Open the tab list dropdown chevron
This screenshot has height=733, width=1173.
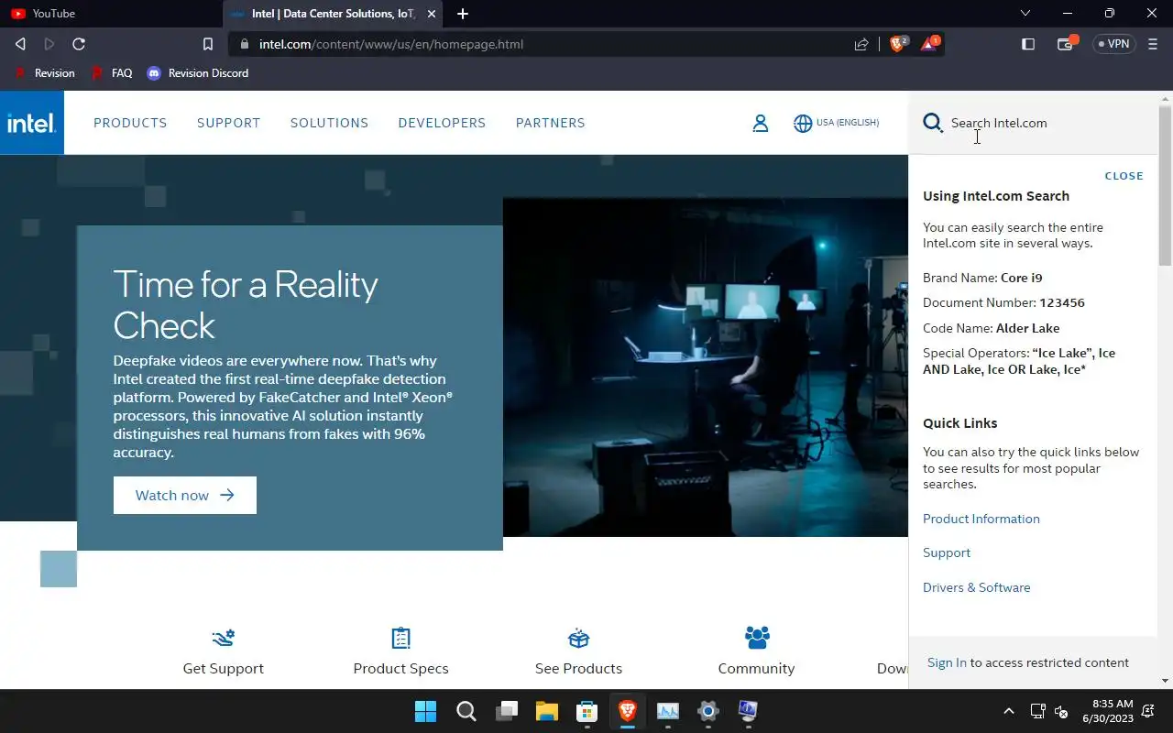point(1025,14)
